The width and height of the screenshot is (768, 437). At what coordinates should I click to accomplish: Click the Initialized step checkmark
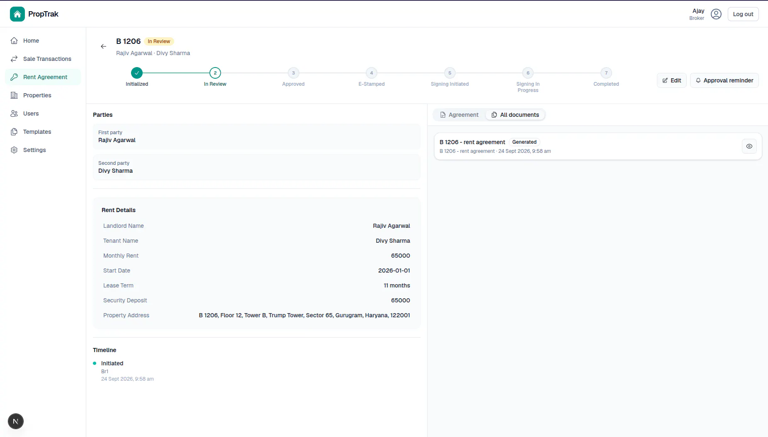137,73
